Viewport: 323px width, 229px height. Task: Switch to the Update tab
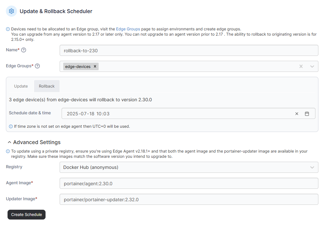point(21,86)
